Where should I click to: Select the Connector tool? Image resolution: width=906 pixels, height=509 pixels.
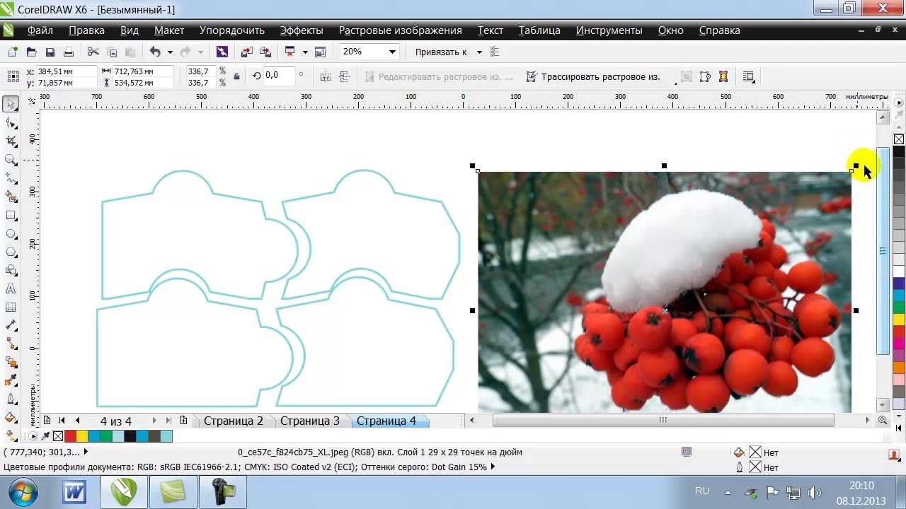(11, 344)
